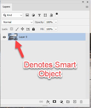Expand the Opacity slider arrow
The image size is (91, 108).
click(x=56, y=22)
